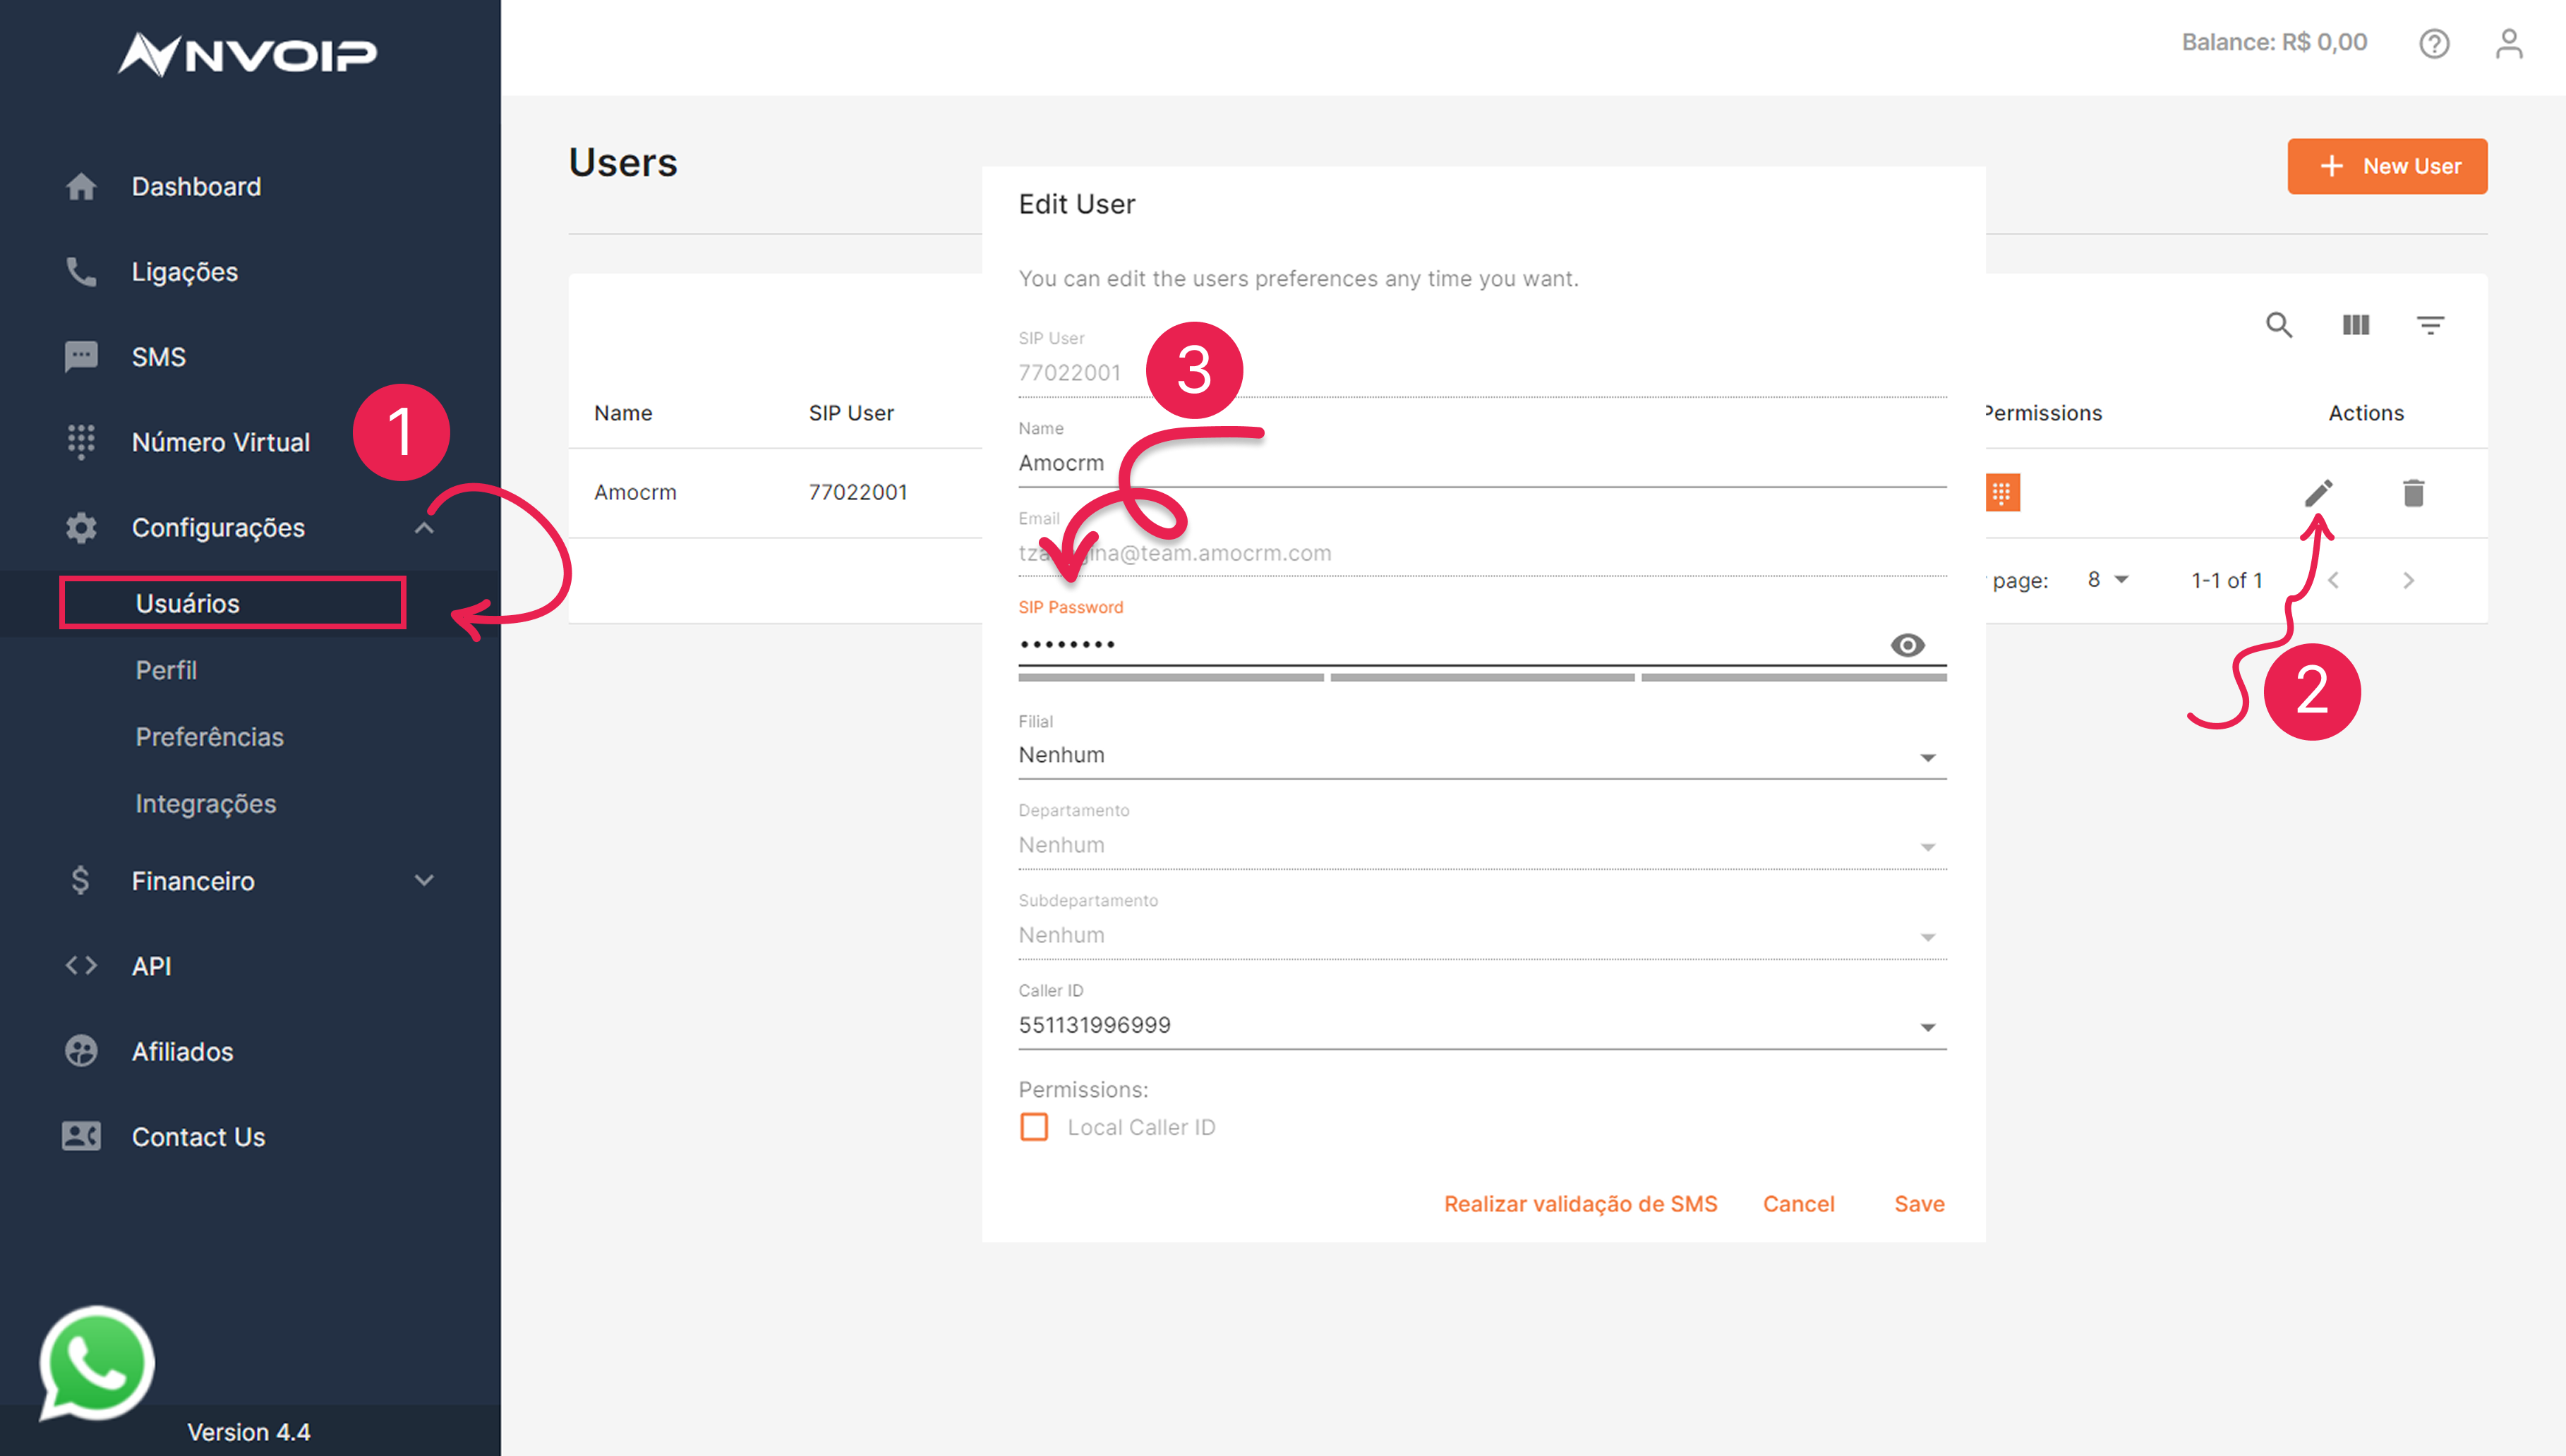Open the Caller ID dropdown
The image size is (2566, 1456).
tap(1483, 1026)
